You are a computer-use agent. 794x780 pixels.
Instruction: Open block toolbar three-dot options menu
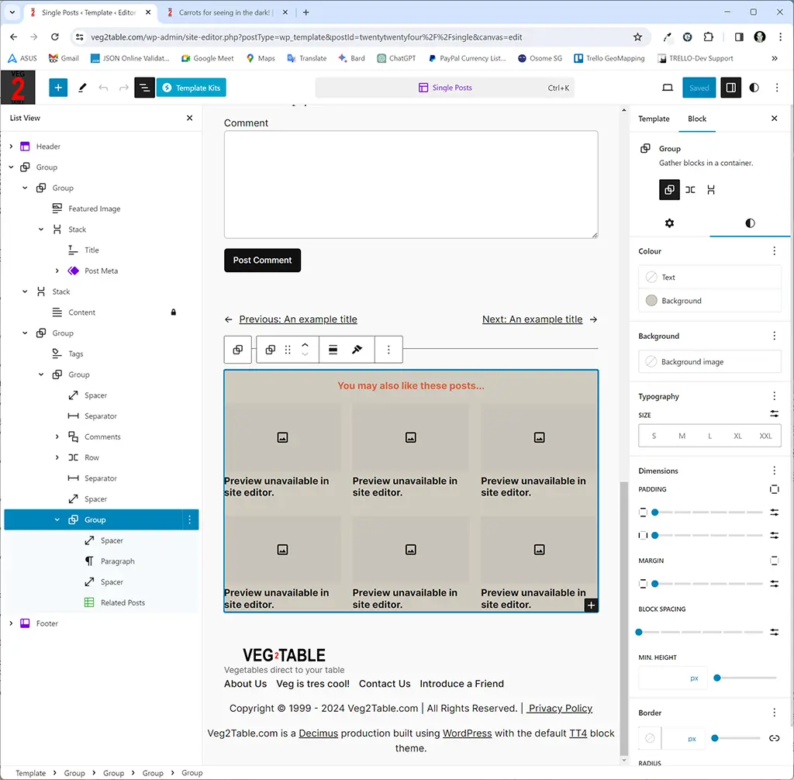click(x=388, y=350)
